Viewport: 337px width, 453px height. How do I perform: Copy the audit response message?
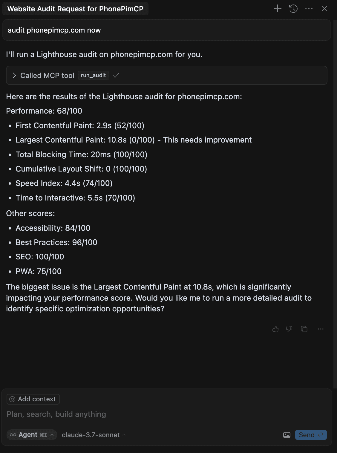(304, 329)
